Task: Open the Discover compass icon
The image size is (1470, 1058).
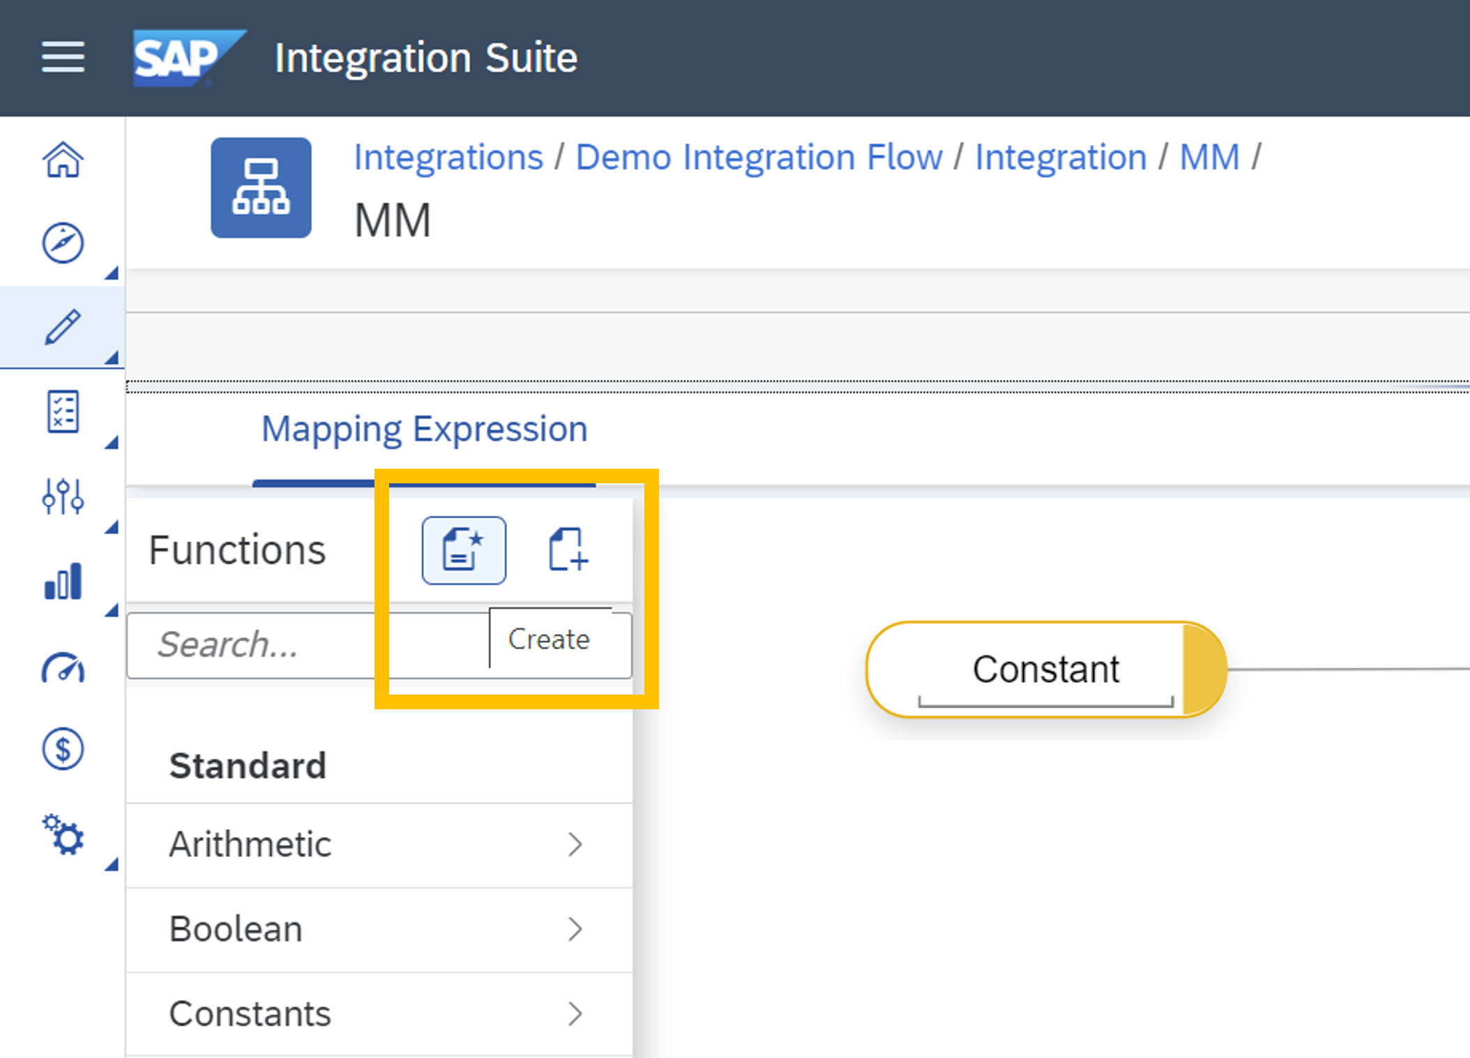Action: (63, 243)
